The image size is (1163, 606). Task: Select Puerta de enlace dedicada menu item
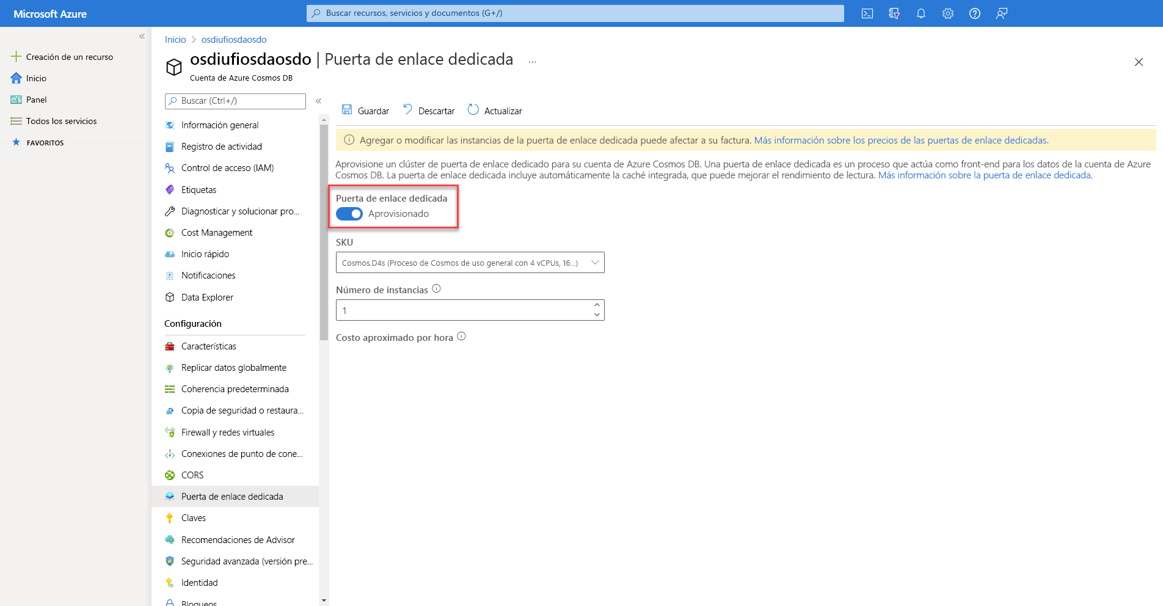coord(235,497)
